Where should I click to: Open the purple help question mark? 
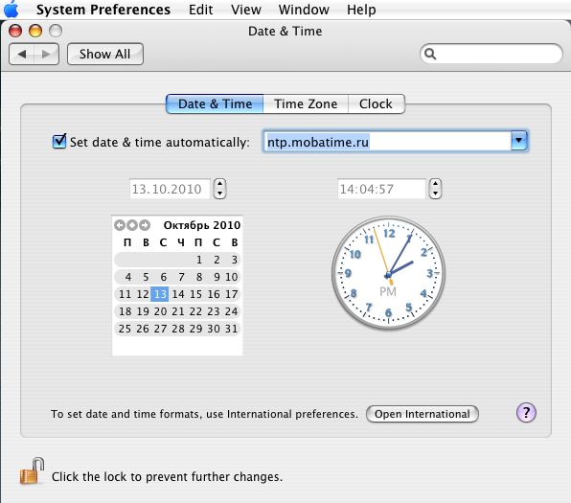526,413
